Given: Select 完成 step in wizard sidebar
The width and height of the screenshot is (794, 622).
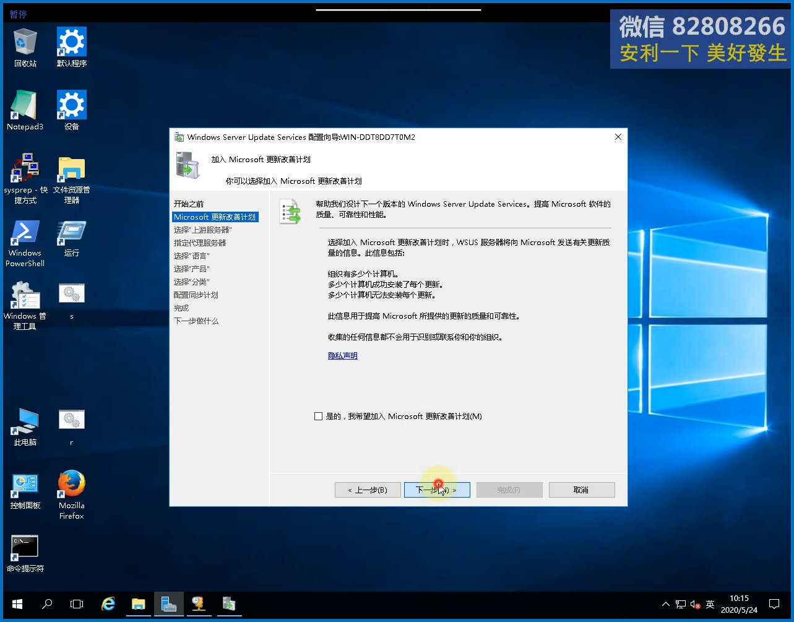Looking at the screenshot, I should (x=181, y=308).
